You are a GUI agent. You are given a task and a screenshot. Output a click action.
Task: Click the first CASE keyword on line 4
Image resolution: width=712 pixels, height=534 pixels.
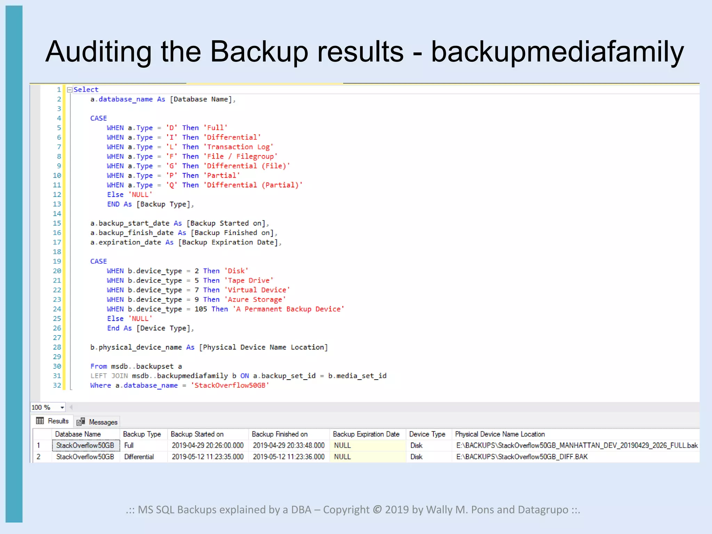pos(99,118)
